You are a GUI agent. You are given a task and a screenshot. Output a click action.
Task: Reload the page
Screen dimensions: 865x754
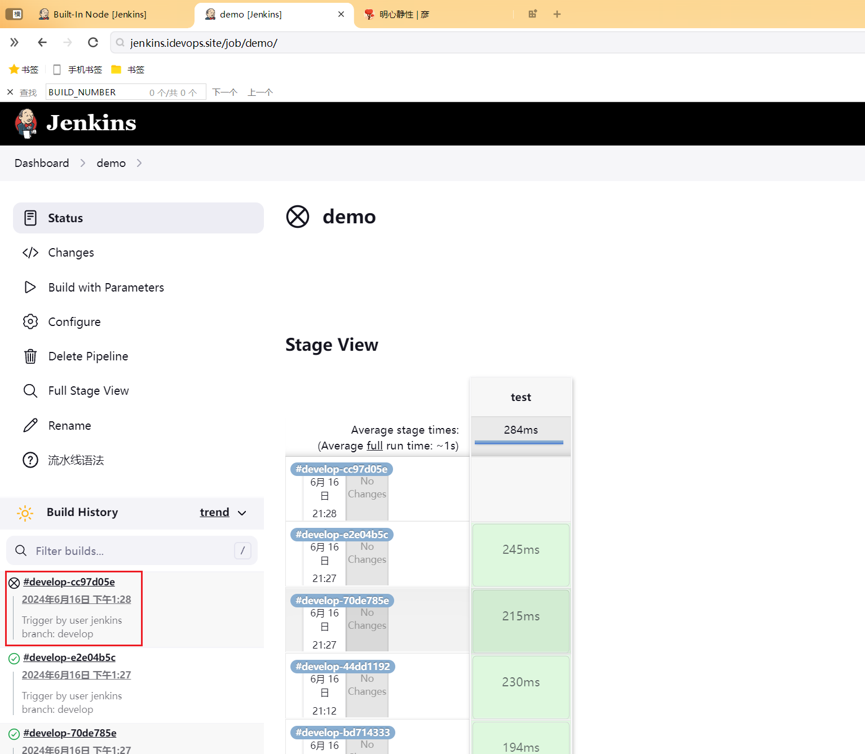93,42
